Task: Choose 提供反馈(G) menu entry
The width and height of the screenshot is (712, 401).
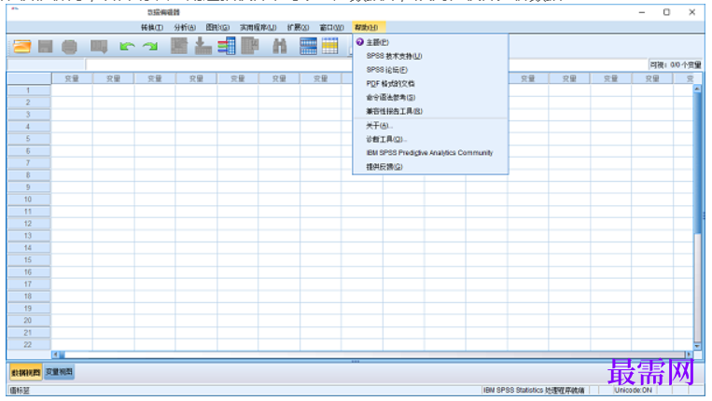Action: pos(430,167)
